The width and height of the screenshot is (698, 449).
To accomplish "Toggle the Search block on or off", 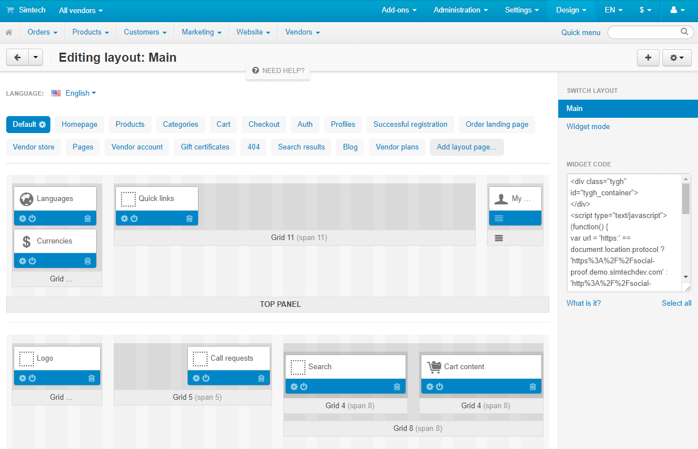I will click(303, 387).
